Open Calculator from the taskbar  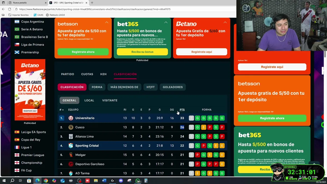pyautogui.click(x=146, y=181)
